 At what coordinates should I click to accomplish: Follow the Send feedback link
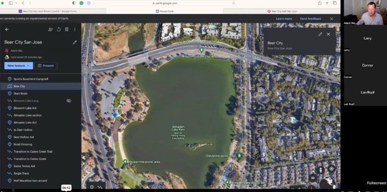tap(310, 19)
